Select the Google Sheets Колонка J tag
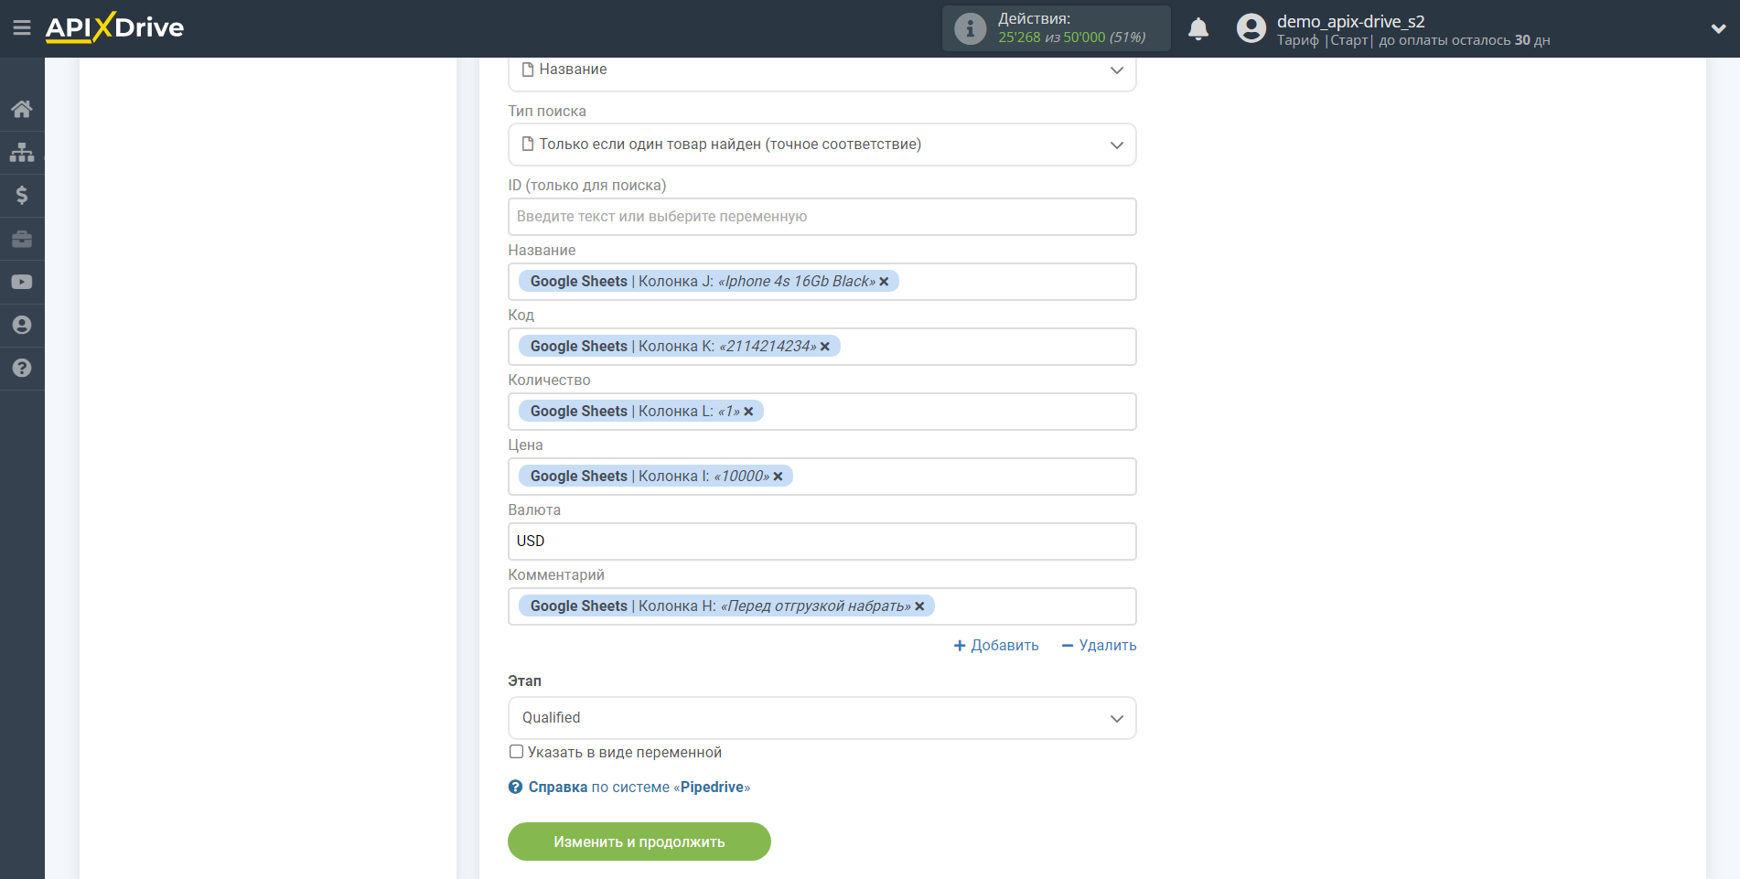The width and height of the screenshot is (1740, 879). pyautogui.click(x=708, y=282)
